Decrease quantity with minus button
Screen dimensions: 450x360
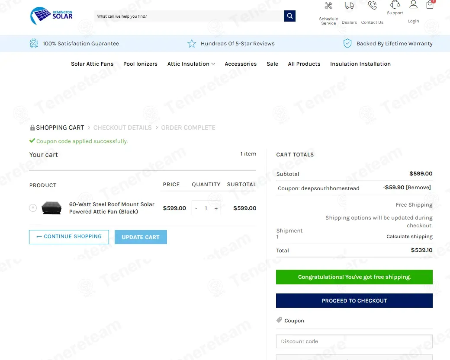pos(196,208)
